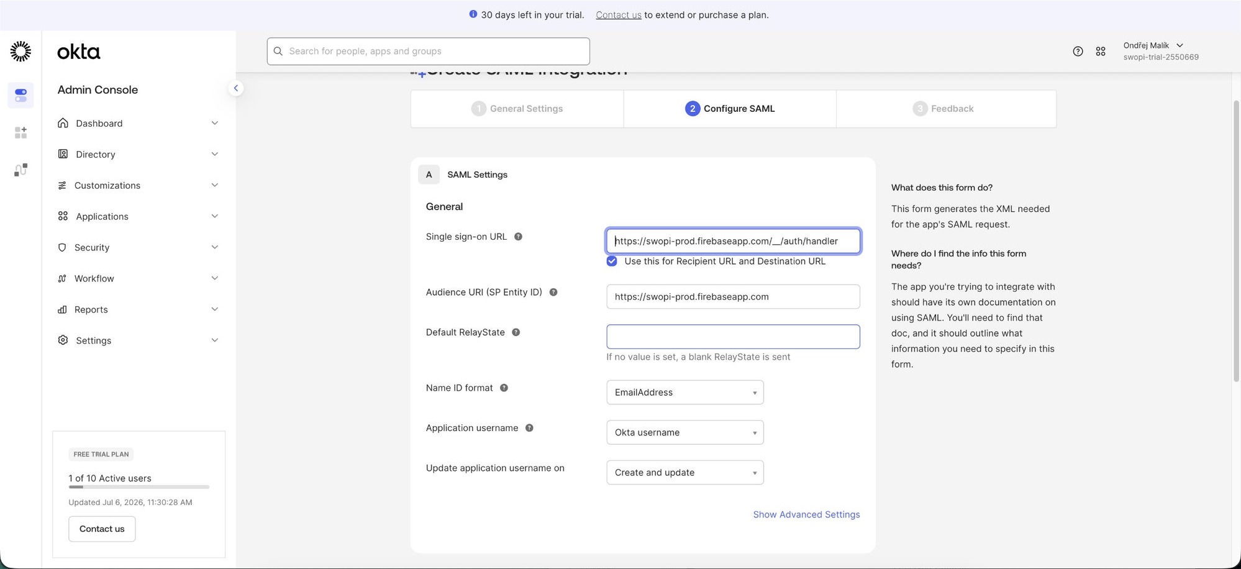Click the Okta sunburst logo icon

pos(20,52)
